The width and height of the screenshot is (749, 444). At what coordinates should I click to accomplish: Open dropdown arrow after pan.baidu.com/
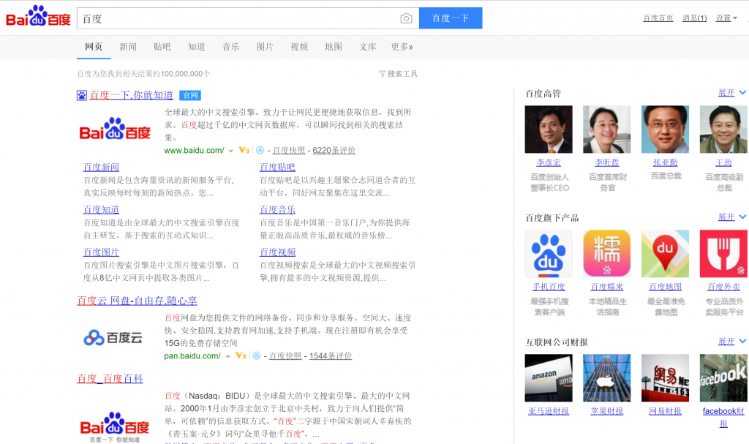click(x=227, y=356)
